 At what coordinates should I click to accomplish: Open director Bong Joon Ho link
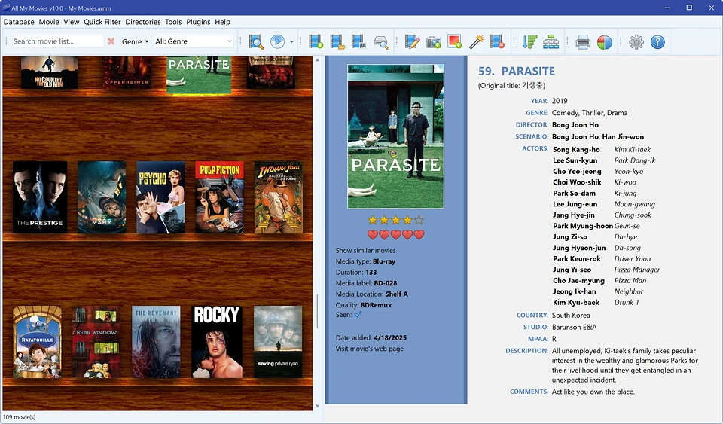click(x=575, y=124)
